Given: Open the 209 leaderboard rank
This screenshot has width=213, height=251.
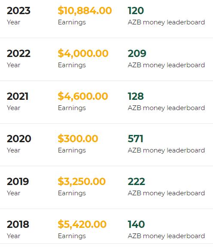Looking at the screenshot, I should click(137, 54).
